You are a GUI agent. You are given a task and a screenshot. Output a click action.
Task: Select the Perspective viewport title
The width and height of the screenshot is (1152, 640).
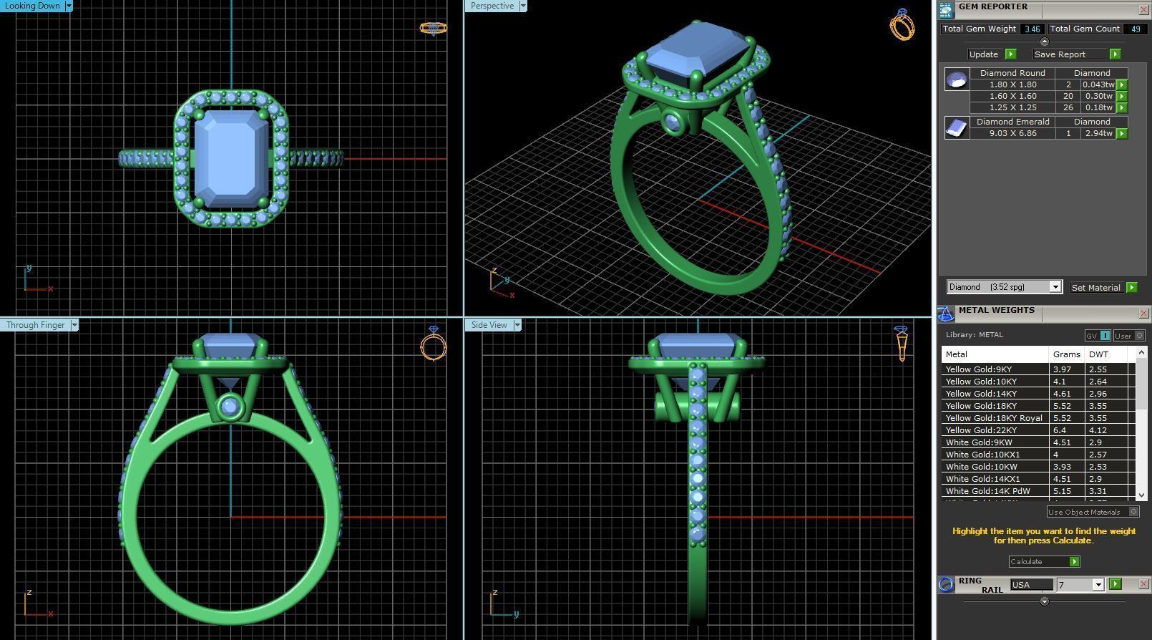[x=492, y=6]
